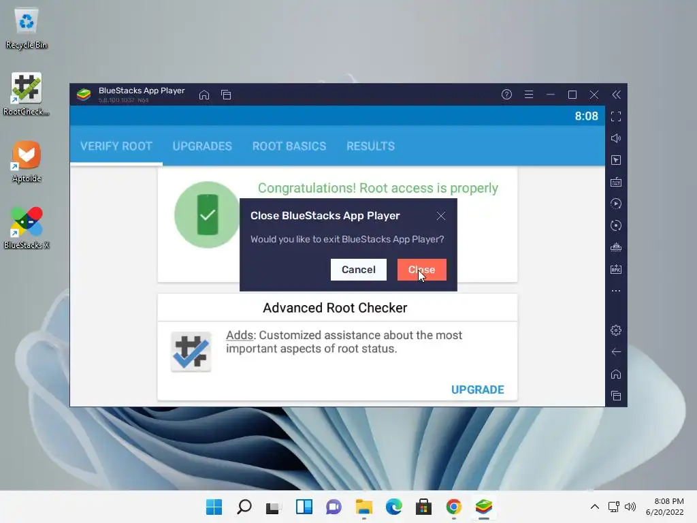This screenshot has height=523, width=697.
Task: Click the red Close button in dialog
Action: coord(421,270)
